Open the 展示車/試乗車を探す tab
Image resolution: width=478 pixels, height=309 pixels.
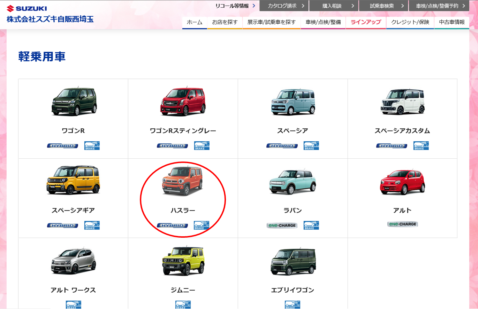coord(272,22)
